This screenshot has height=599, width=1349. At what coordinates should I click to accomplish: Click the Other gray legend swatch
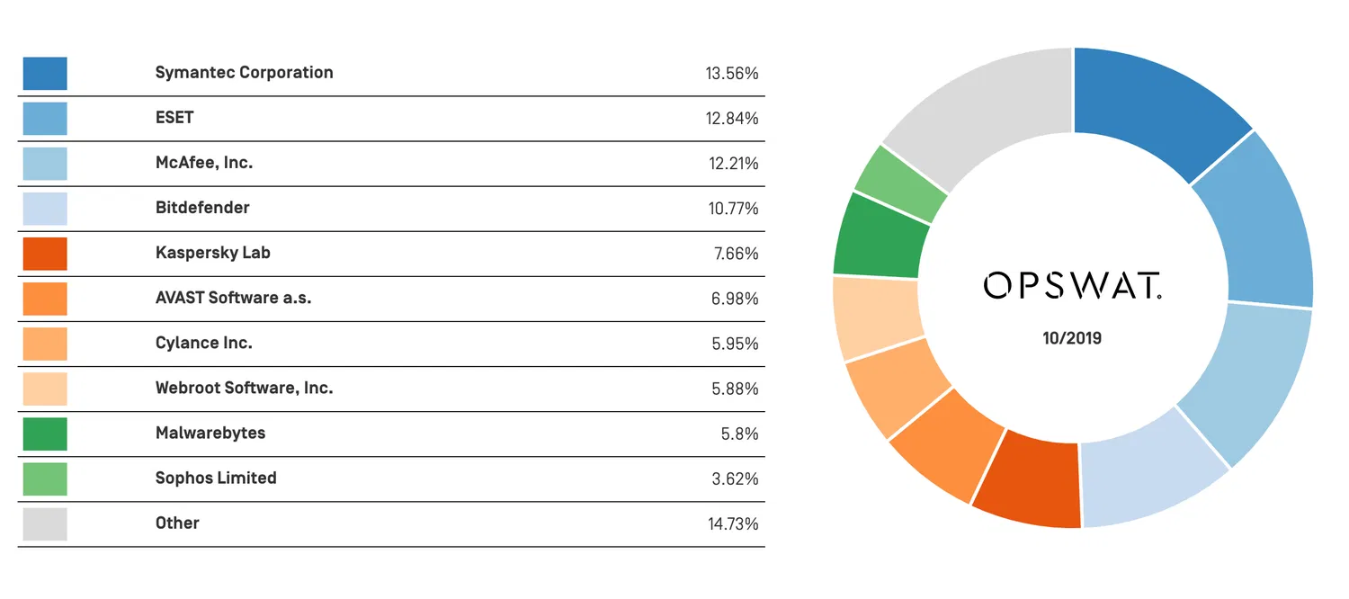click(x=45, y=523)
